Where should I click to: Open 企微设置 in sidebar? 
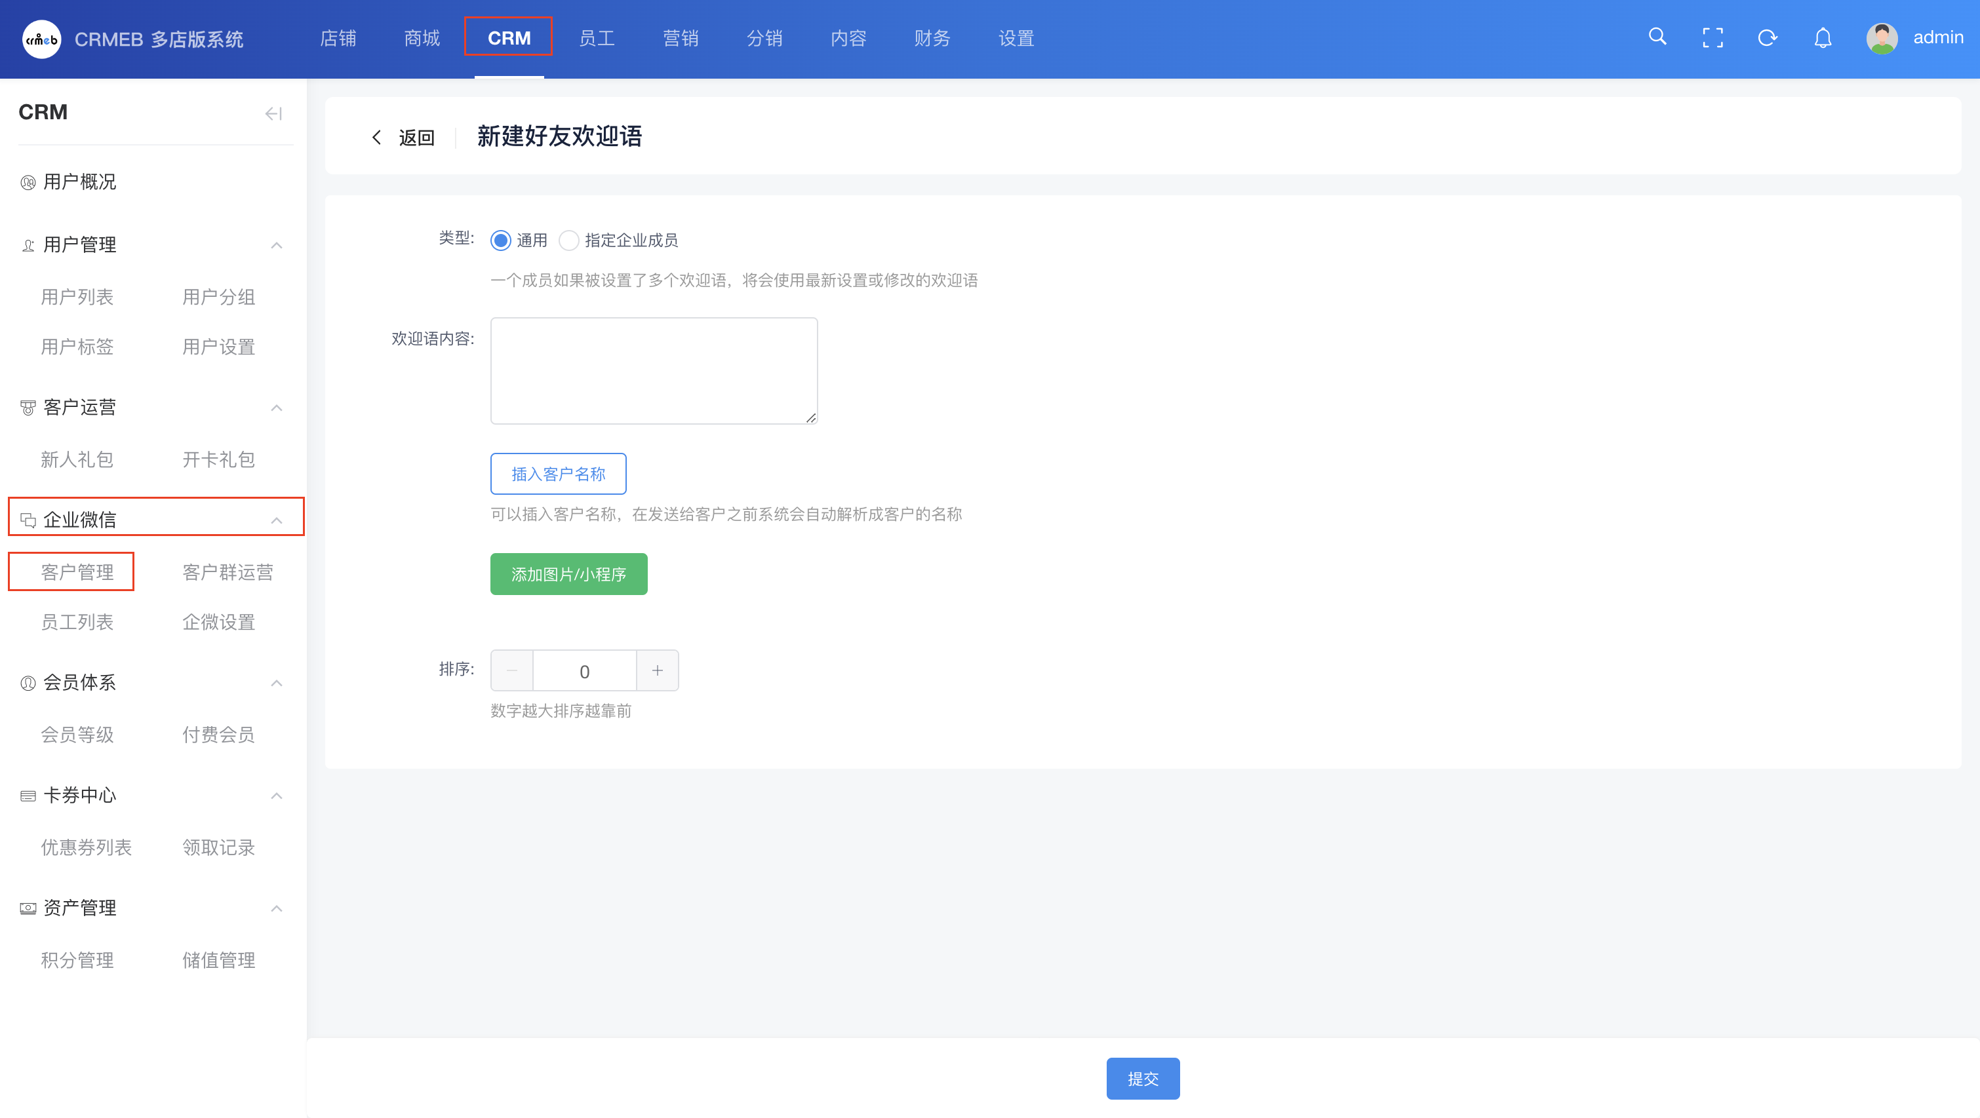click(218, 623)
